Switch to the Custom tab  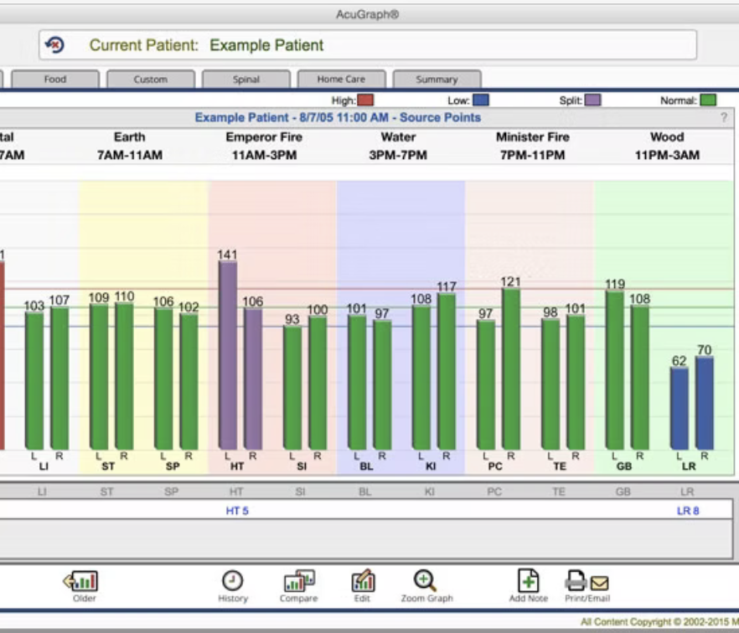[151, 79]
